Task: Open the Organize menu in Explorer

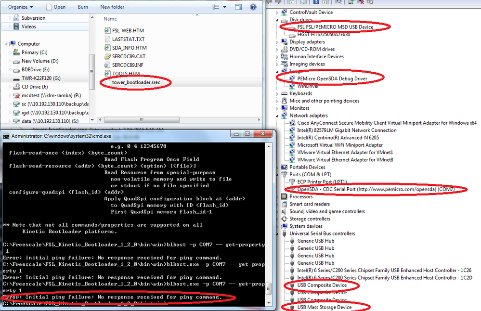Action: click(x=20, y=7)
